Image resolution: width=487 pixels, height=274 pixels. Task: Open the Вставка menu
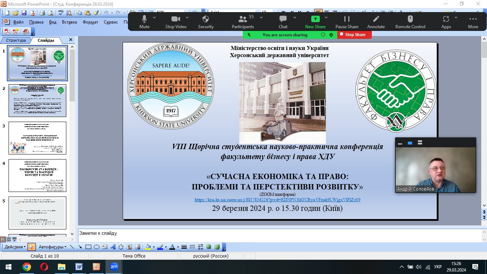(x=70, y=22)
